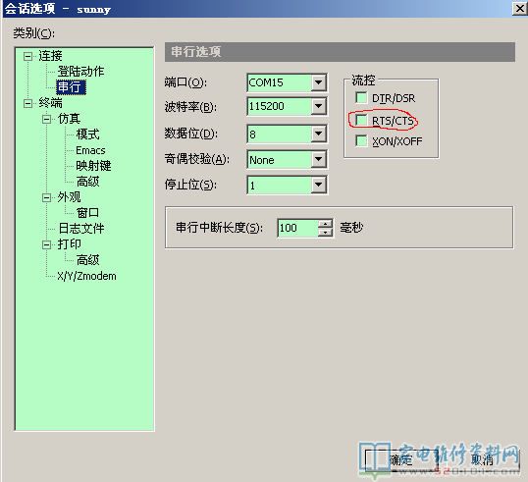Open the 115200 baud rate dropdown
The image size is (528, 482).
click(318, 106)
